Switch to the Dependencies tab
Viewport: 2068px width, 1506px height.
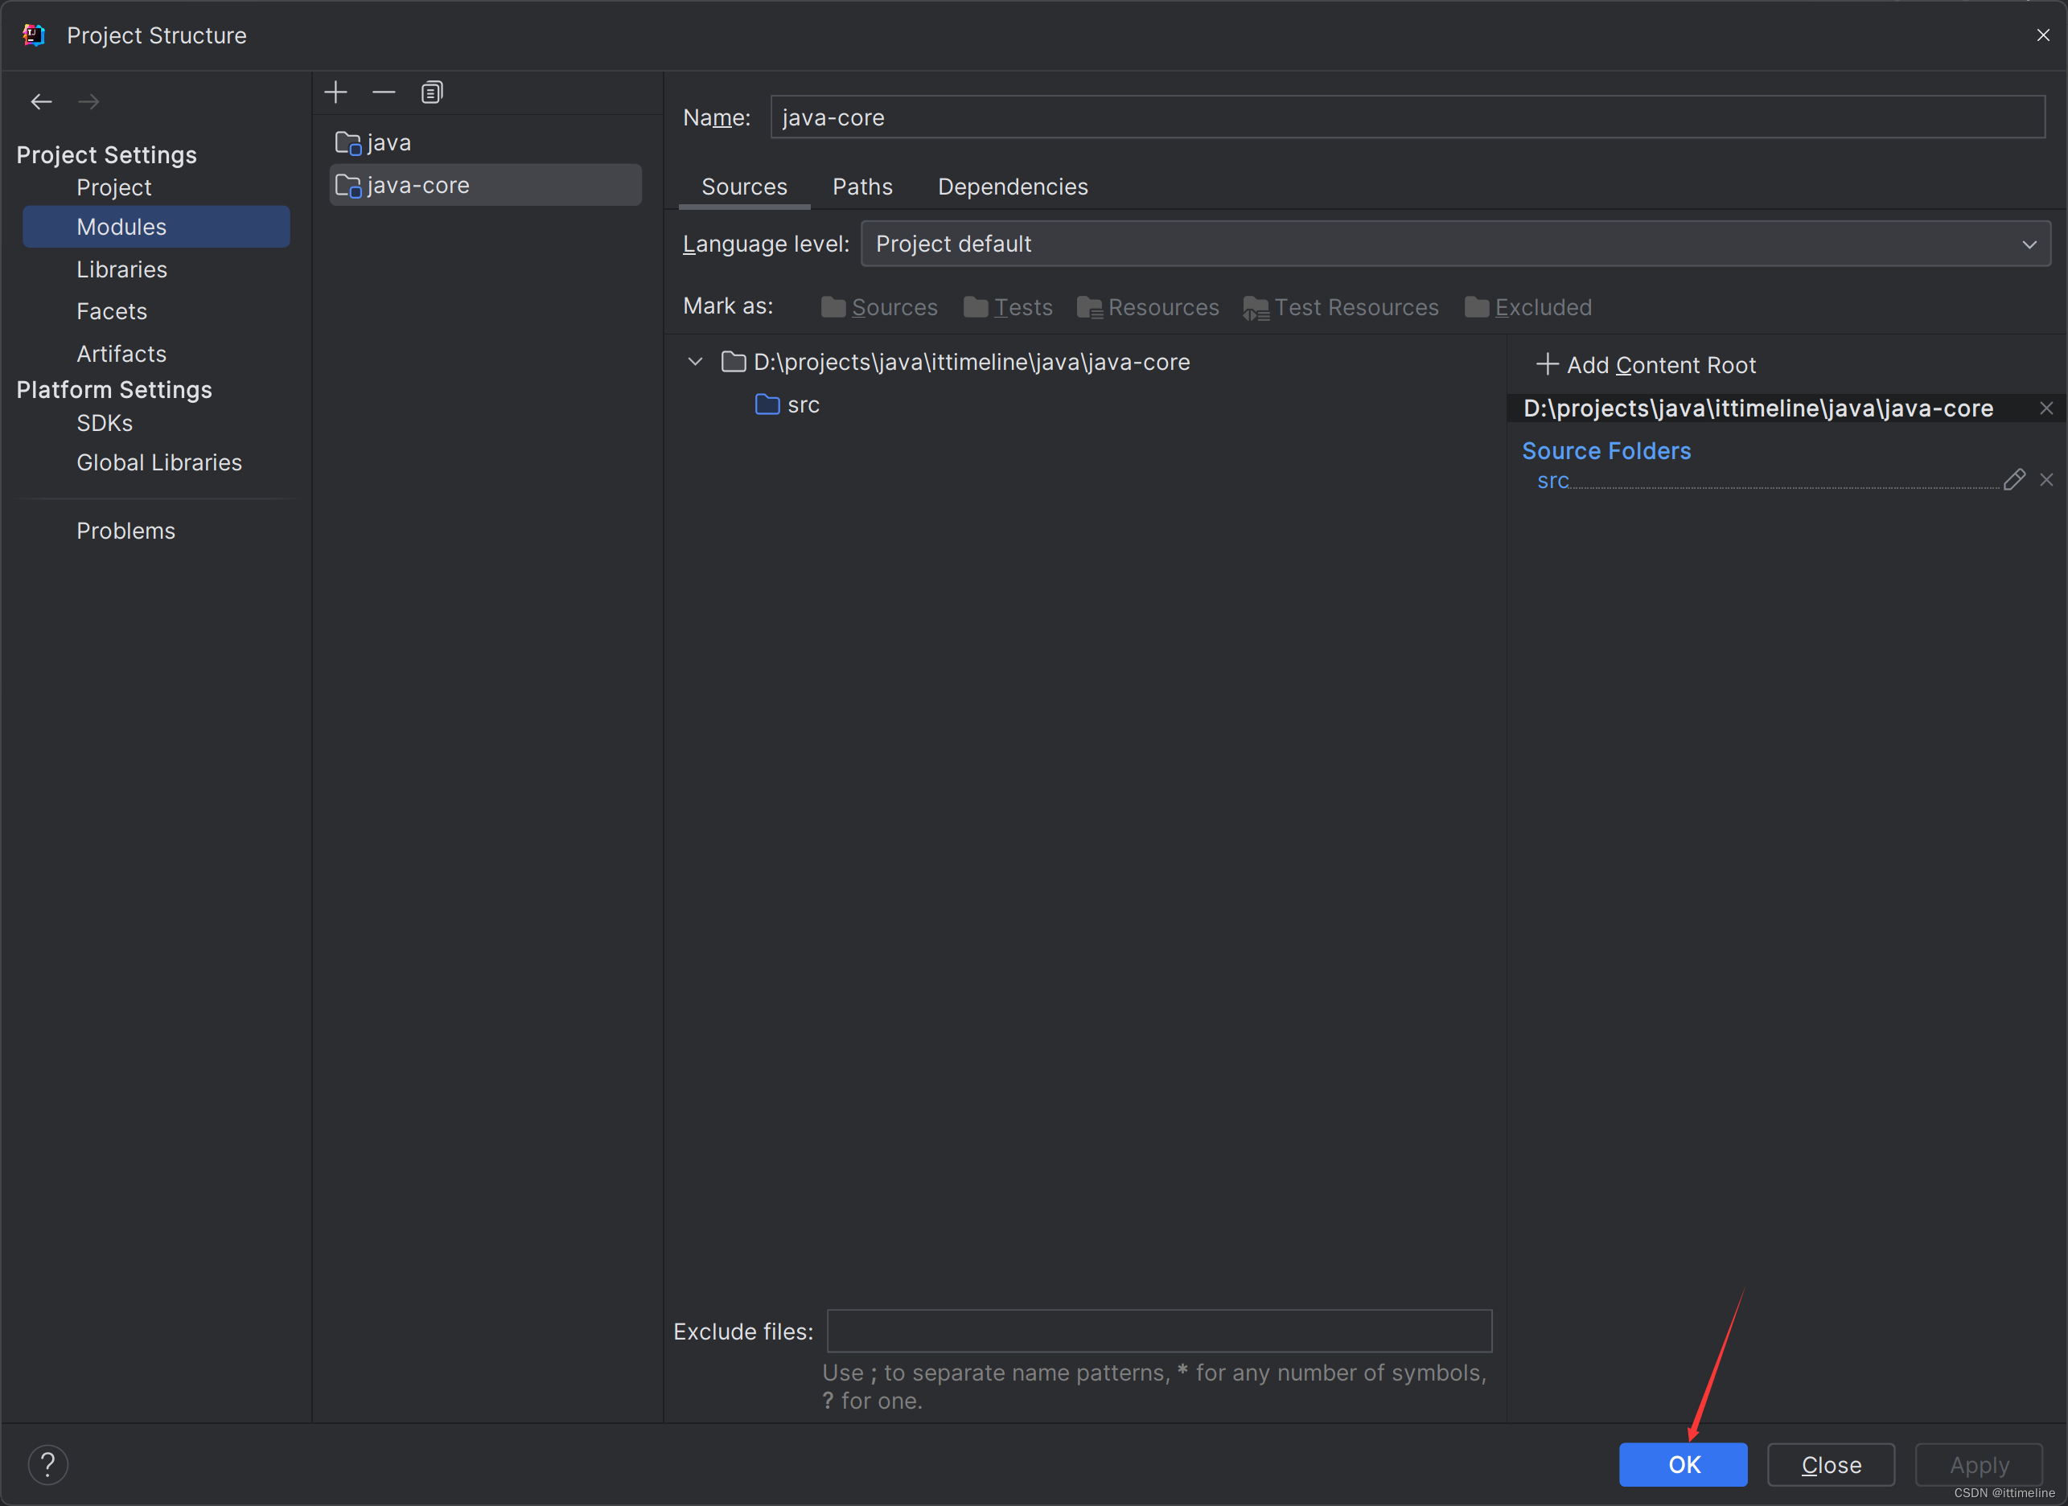[x=1013, y=187]
